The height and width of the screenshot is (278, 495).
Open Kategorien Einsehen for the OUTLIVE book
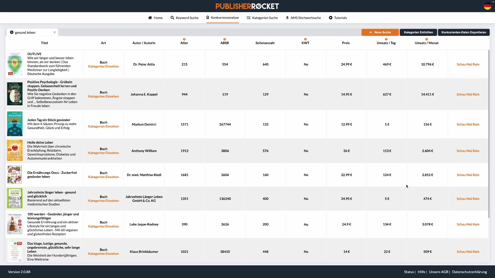point(103,66)
